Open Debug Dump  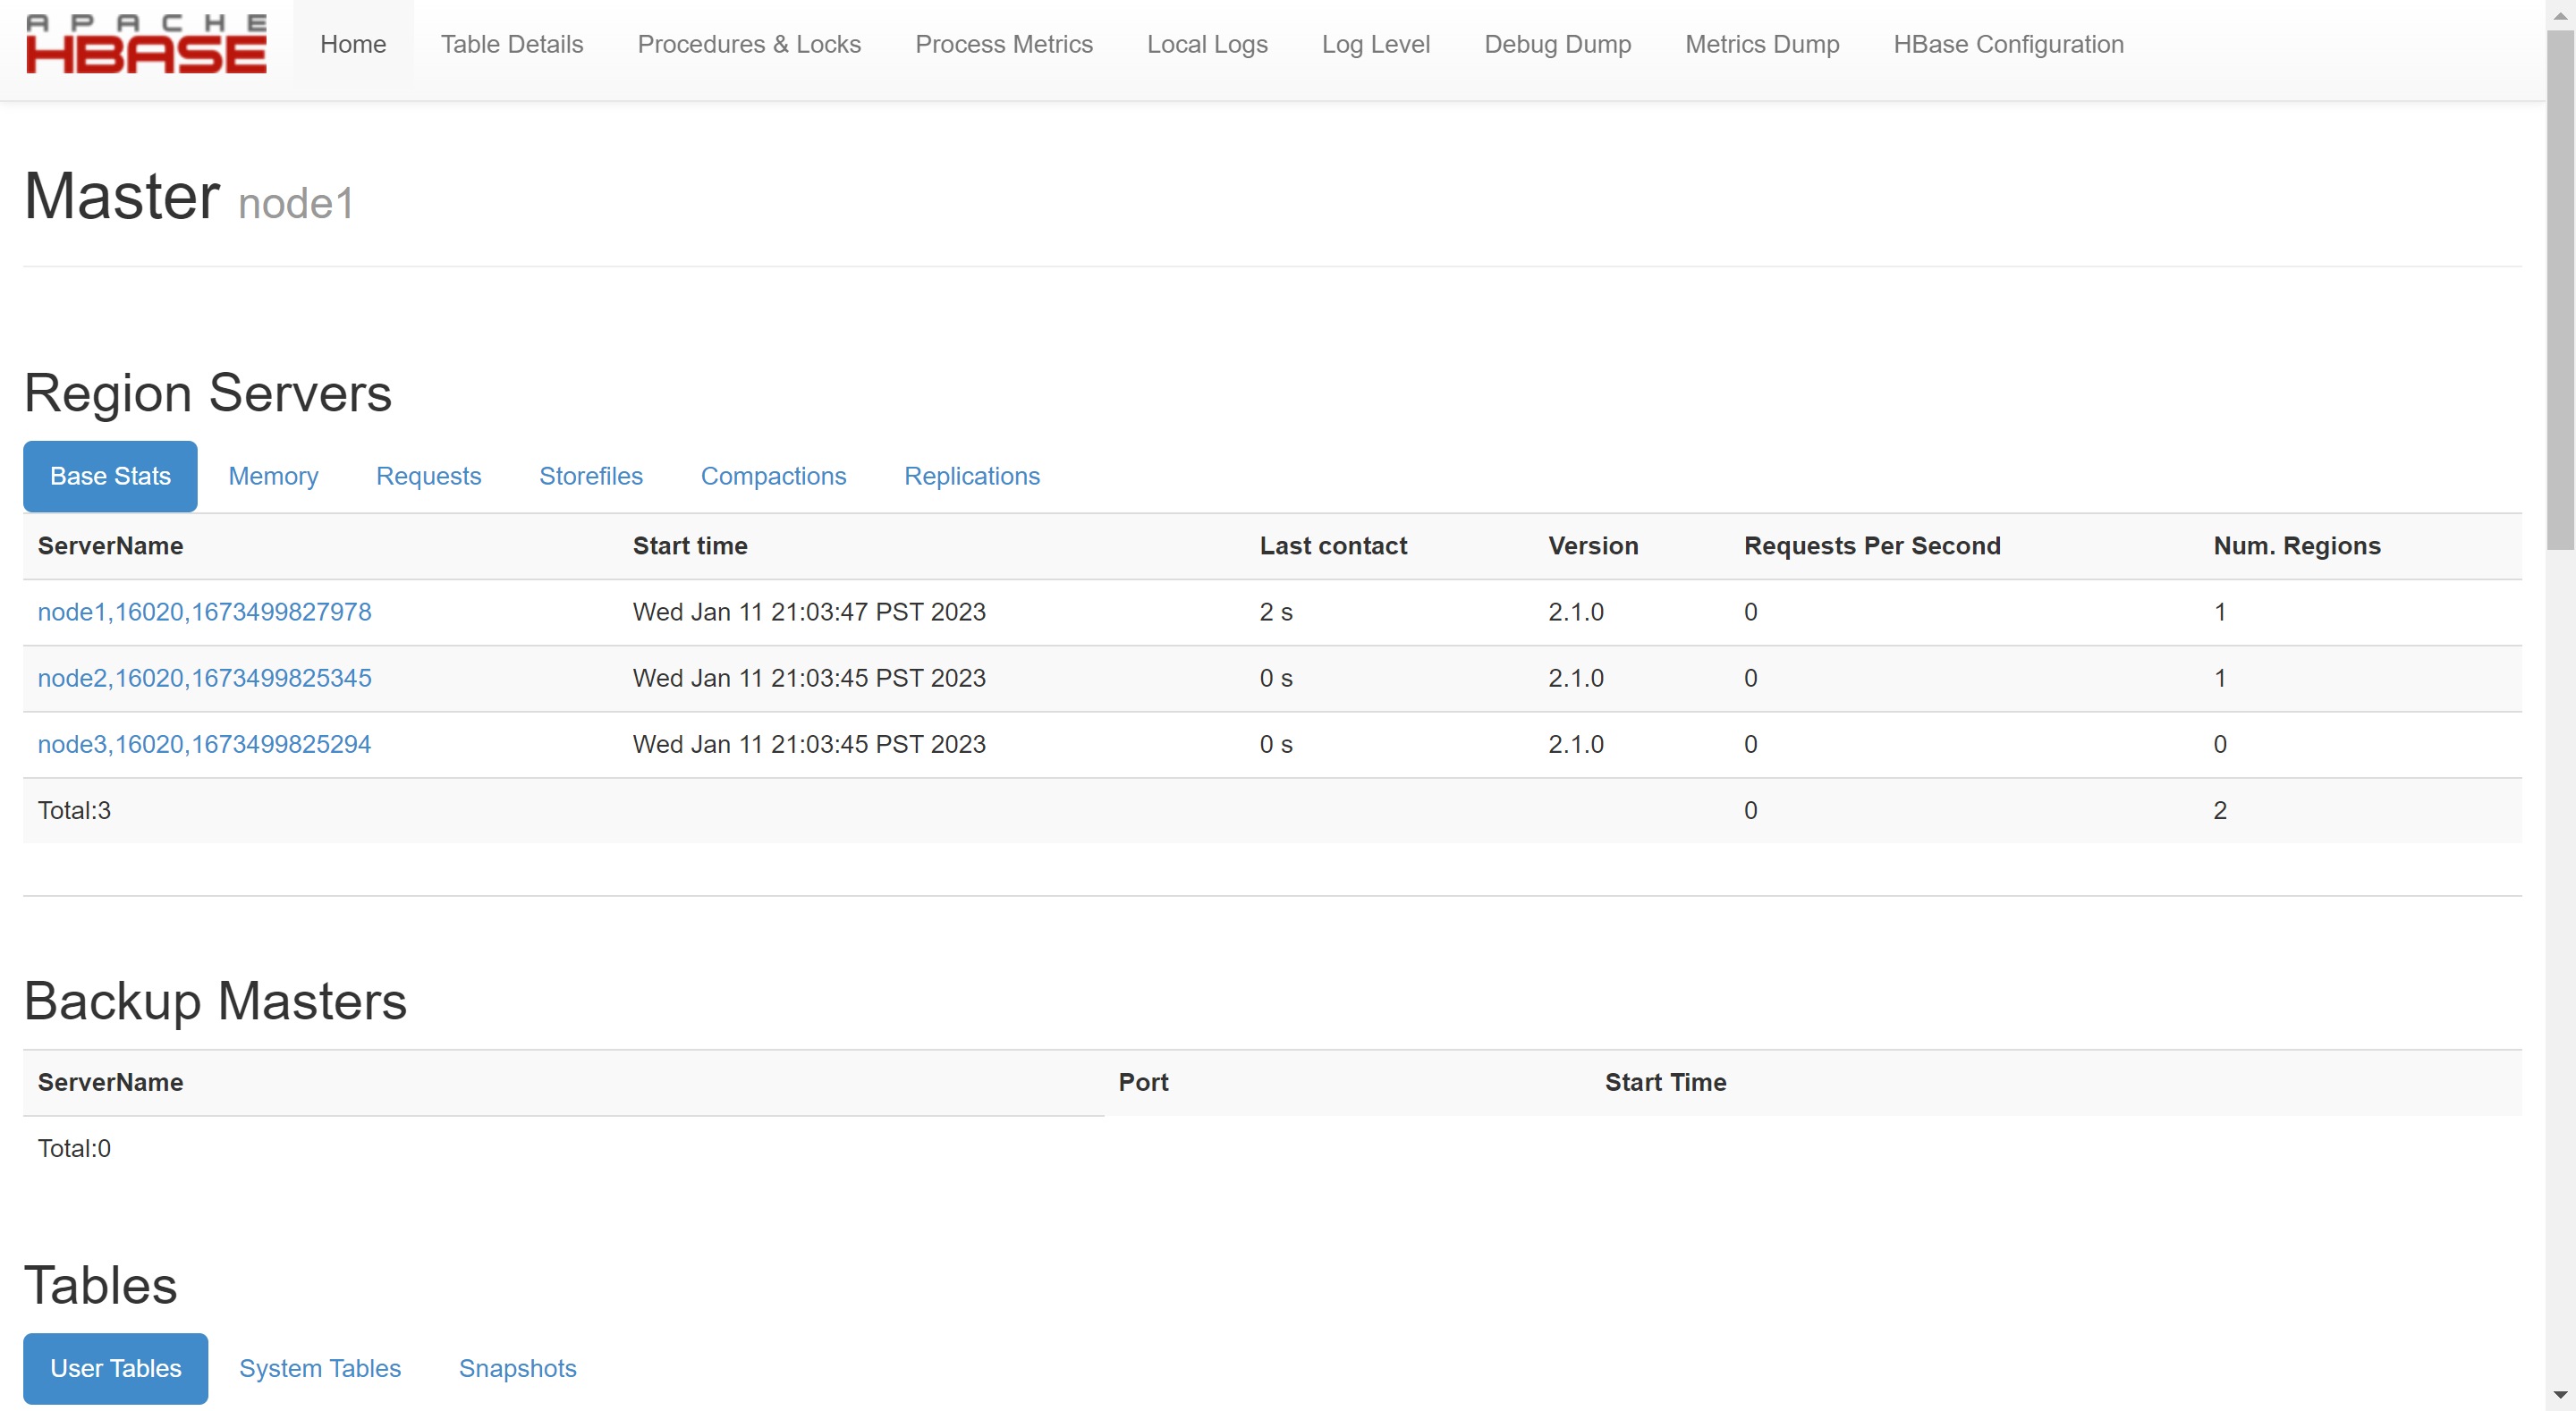click(x=1557, y=45)
